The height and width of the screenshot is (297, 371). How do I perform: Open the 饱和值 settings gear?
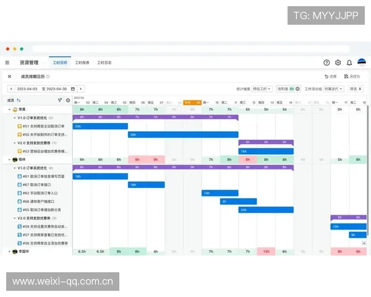pyautogui.click(x=297, y=89)
